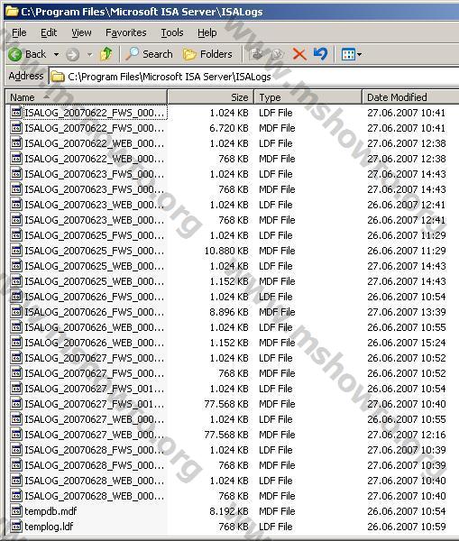The height and width of the screenshot is (541, 459).
Task: Open the Help menu
Action: [207, 32]
